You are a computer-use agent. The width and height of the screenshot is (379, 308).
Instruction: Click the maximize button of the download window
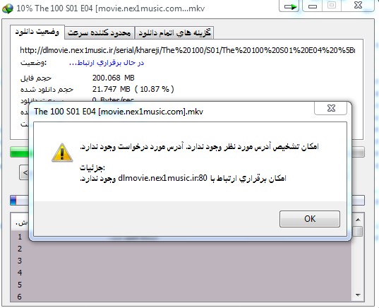pyautogui.click(x=332, y=6)
